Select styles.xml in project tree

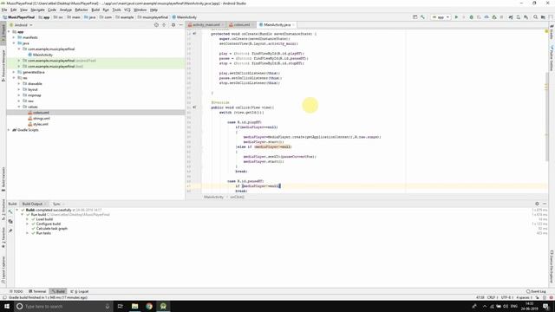[x=41, y=124]
